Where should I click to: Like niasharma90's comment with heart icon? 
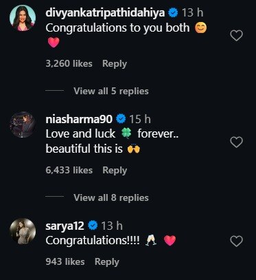point(236,142)
